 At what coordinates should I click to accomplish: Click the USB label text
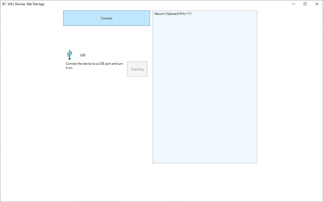(83, 55)
